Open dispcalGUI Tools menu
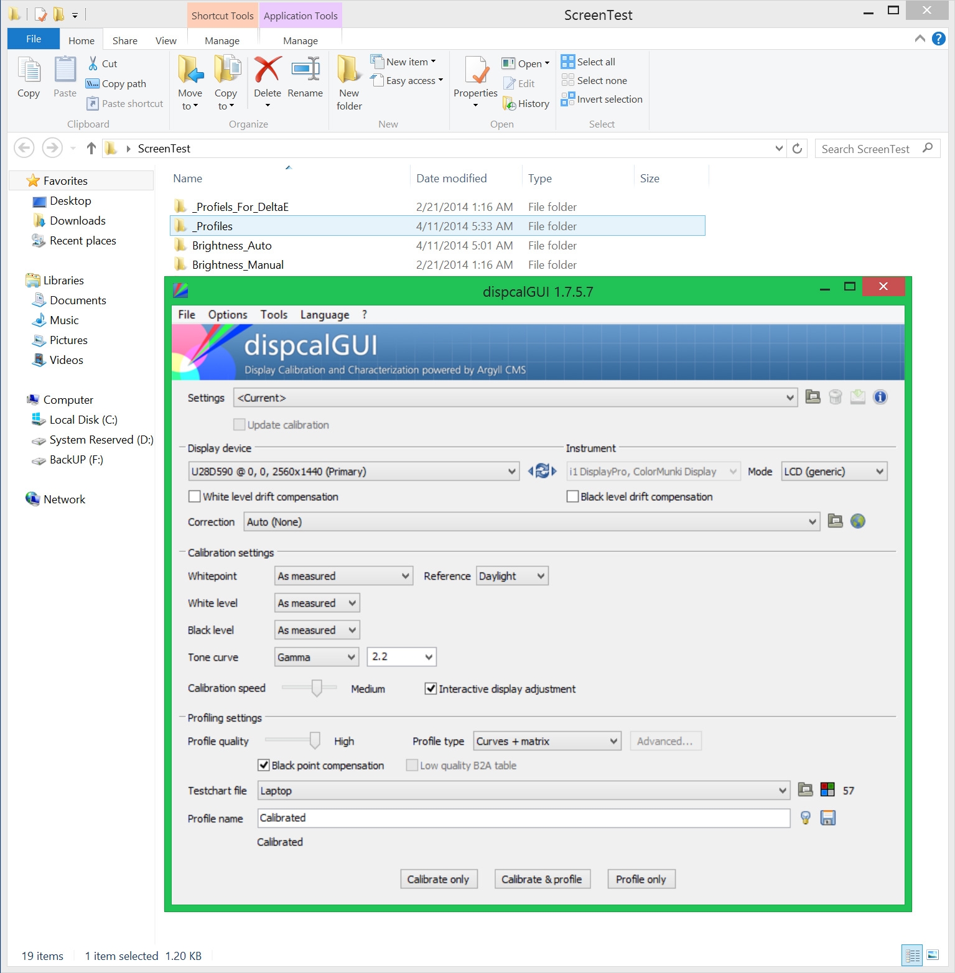This screenshot has height=973, width=955. (x=274, y=314)
